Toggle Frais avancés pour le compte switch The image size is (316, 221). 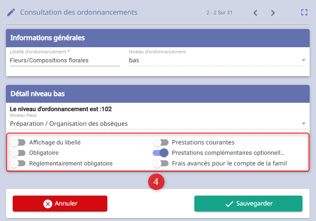(161, 163)
